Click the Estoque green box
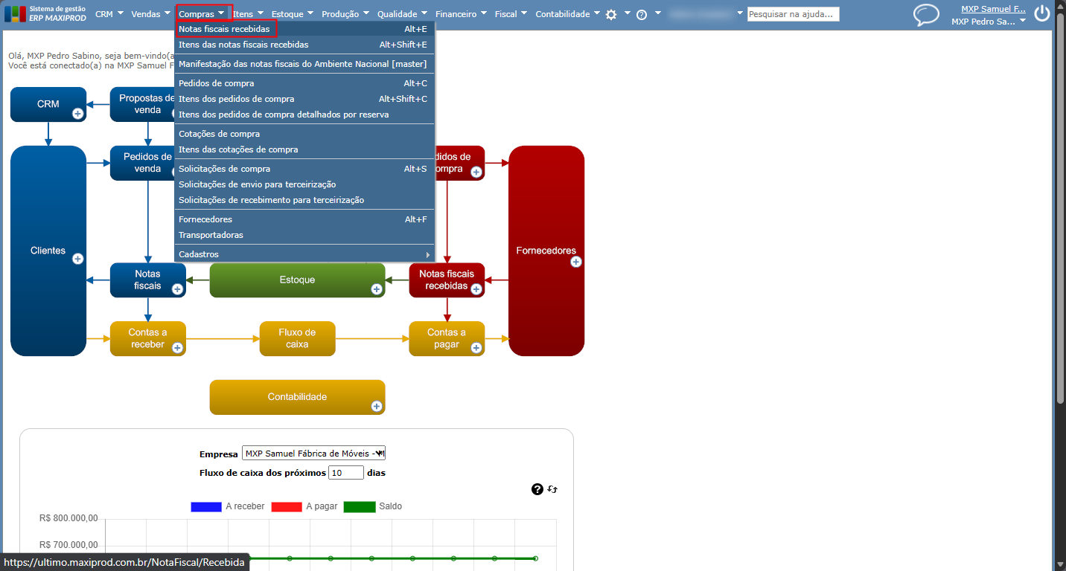 (x=297, y=280)
